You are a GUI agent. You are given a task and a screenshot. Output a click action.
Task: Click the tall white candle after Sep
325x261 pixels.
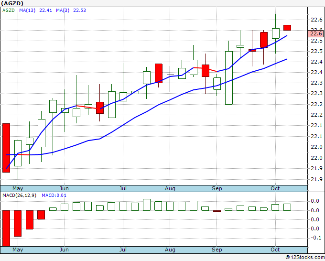click(x=229, y=78)
